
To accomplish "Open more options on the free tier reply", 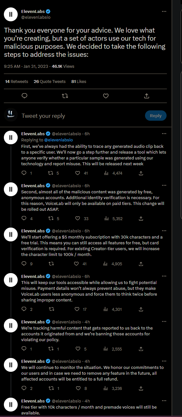I will (164, 401).
